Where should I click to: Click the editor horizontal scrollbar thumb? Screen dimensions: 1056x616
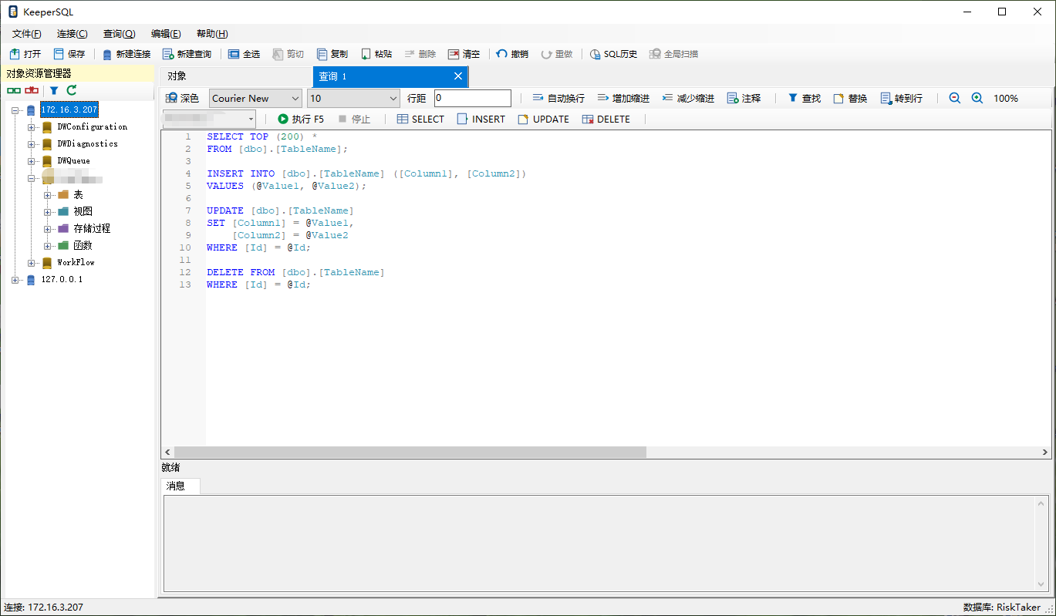pos(410,453)
